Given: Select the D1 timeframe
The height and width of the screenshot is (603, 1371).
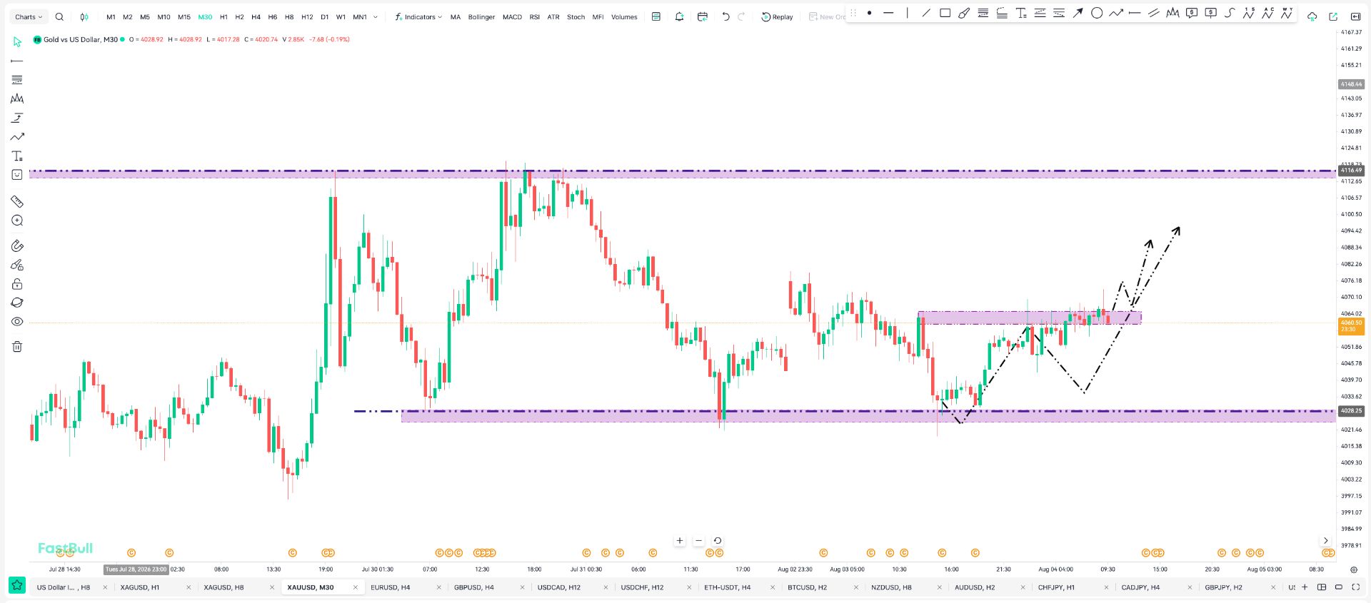Looking at the screenshot, I should pos(324,17).
